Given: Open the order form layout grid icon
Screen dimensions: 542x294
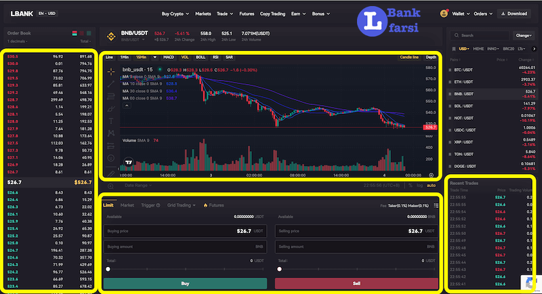Looking at the screenshot, I should click(x=436, y=205).
